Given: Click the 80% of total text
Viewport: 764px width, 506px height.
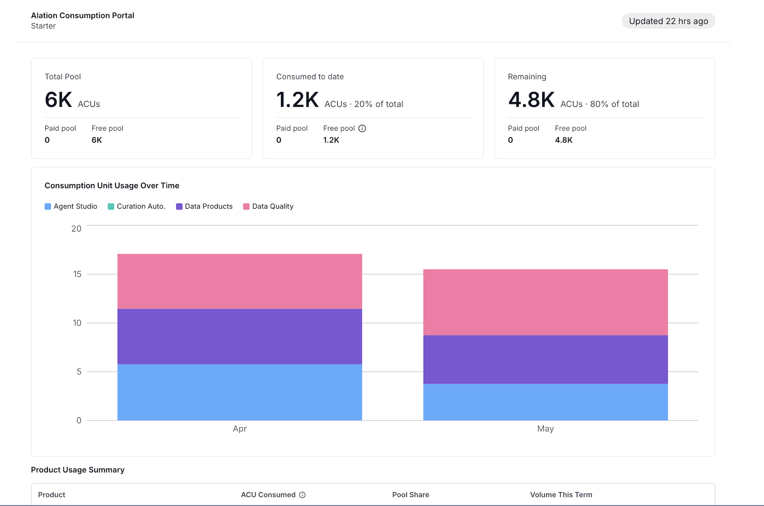Looking at the screenshot, I should [x=615, y=104].
